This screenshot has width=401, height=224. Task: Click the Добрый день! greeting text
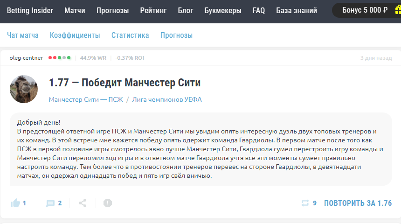[39, 122]
